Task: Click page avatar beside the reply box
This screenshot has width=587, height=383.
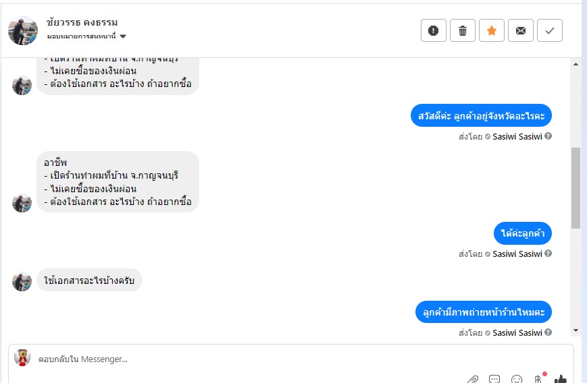Action: click(22, 358)
